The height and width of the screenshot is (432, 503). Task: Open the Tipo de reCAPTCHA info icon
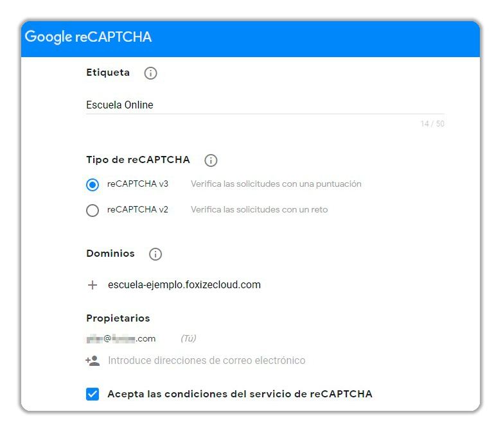point(211,160)
